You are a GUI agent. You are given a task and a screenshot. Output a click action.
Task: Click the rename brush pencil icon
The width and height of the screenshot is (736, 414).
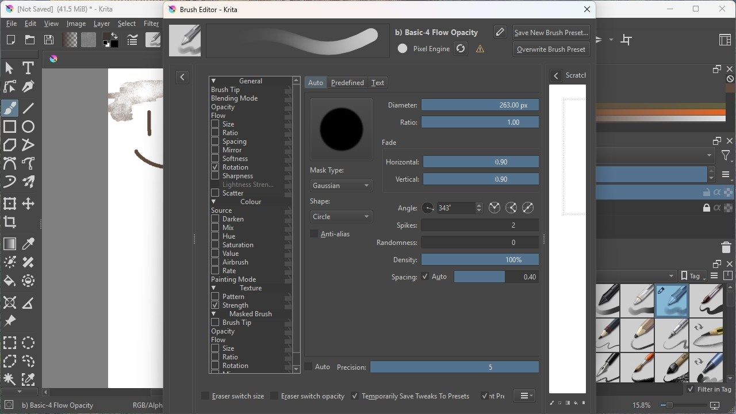coord(500,32)
